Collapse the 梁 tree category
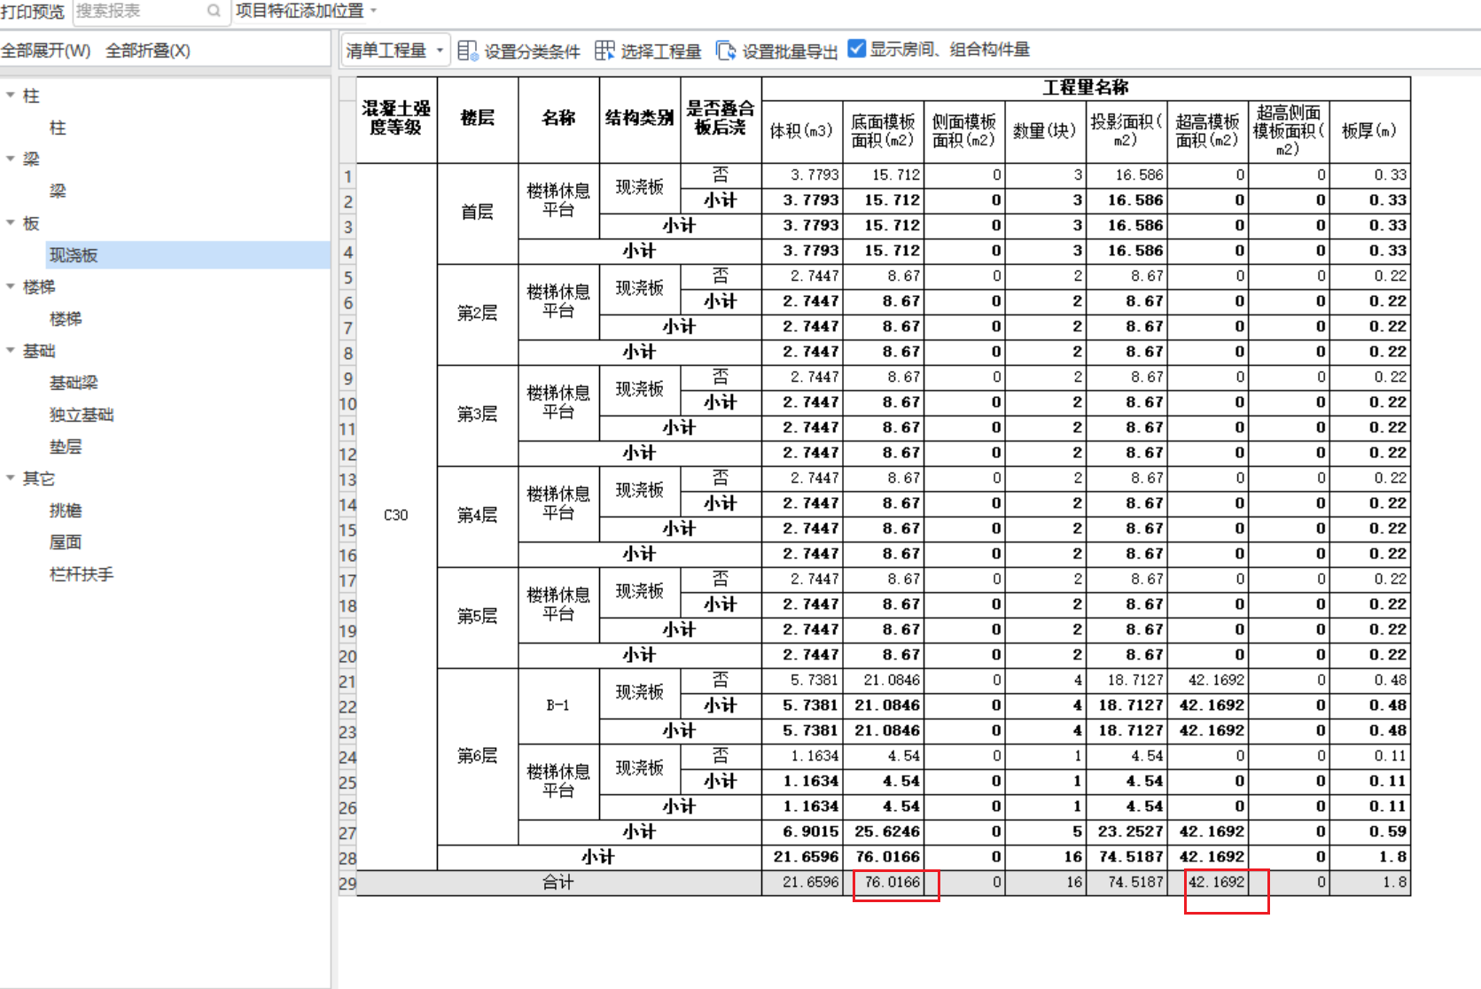The height and width of the screenshot is (989, 1481). tap(11, 159)
